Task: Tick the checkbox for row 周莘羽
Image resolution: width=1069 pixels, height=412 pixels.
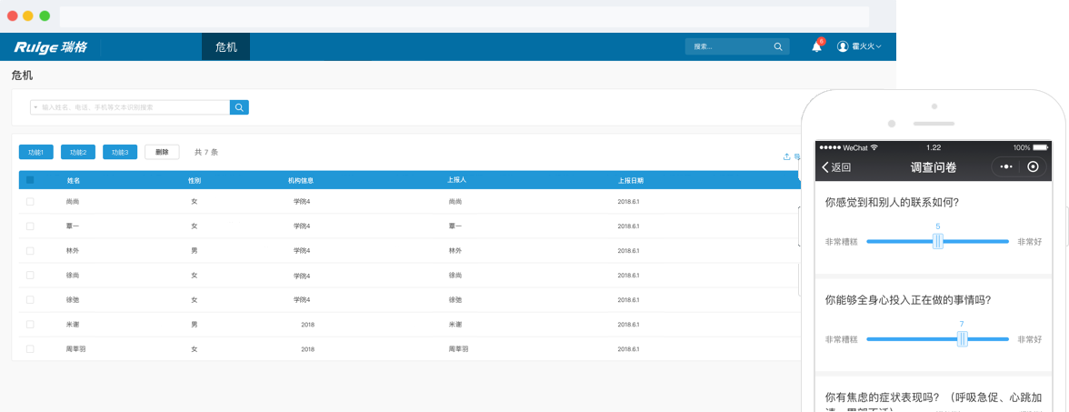Action: (30, 348)
